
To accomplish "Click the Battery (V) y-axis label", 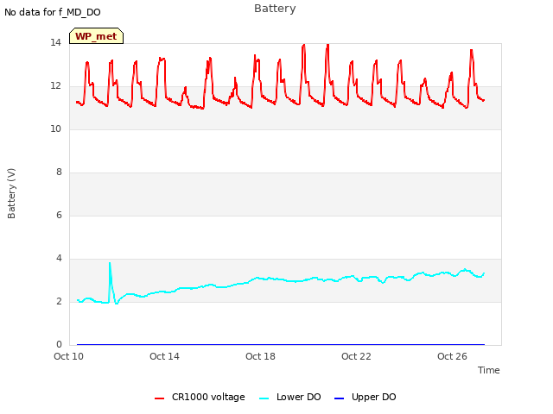I will [11, 193].
